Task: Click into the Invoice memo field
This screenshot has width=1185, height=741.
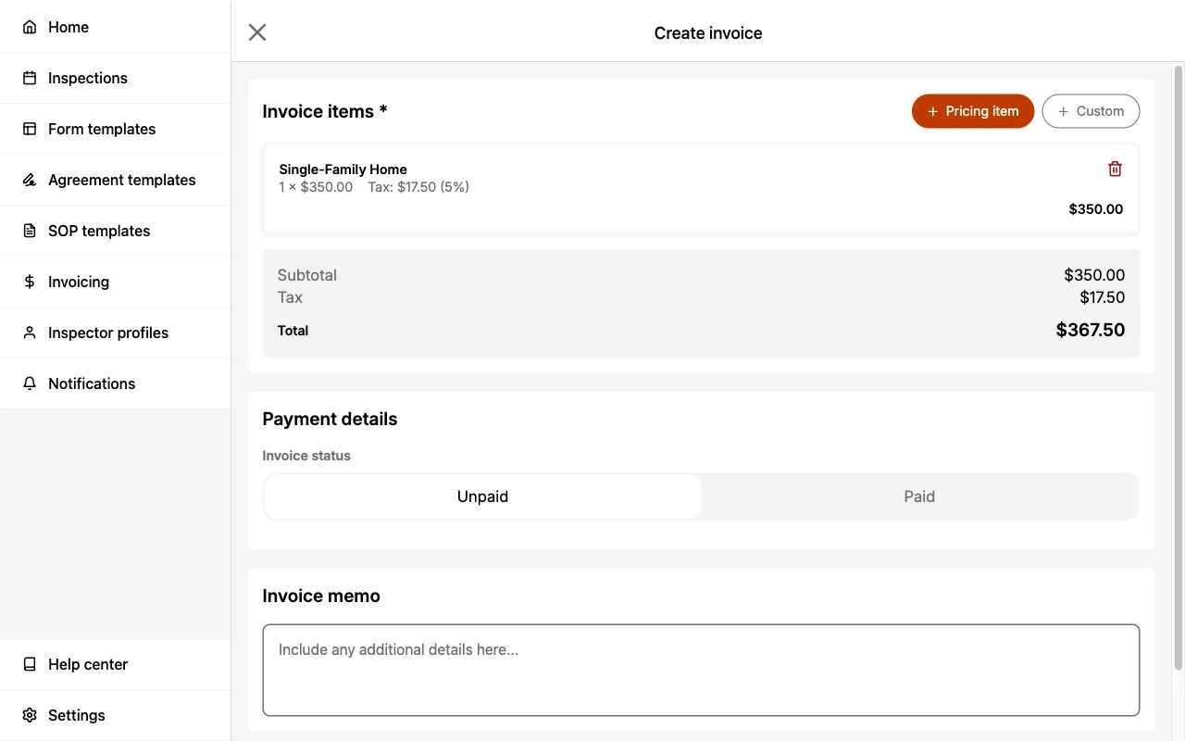Action: pyautogui.click(x=701, y=670)
